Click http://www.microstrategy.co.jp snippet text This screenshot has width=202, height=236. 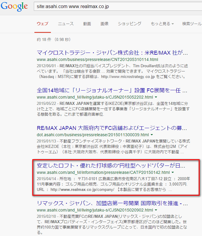(128, 77)
